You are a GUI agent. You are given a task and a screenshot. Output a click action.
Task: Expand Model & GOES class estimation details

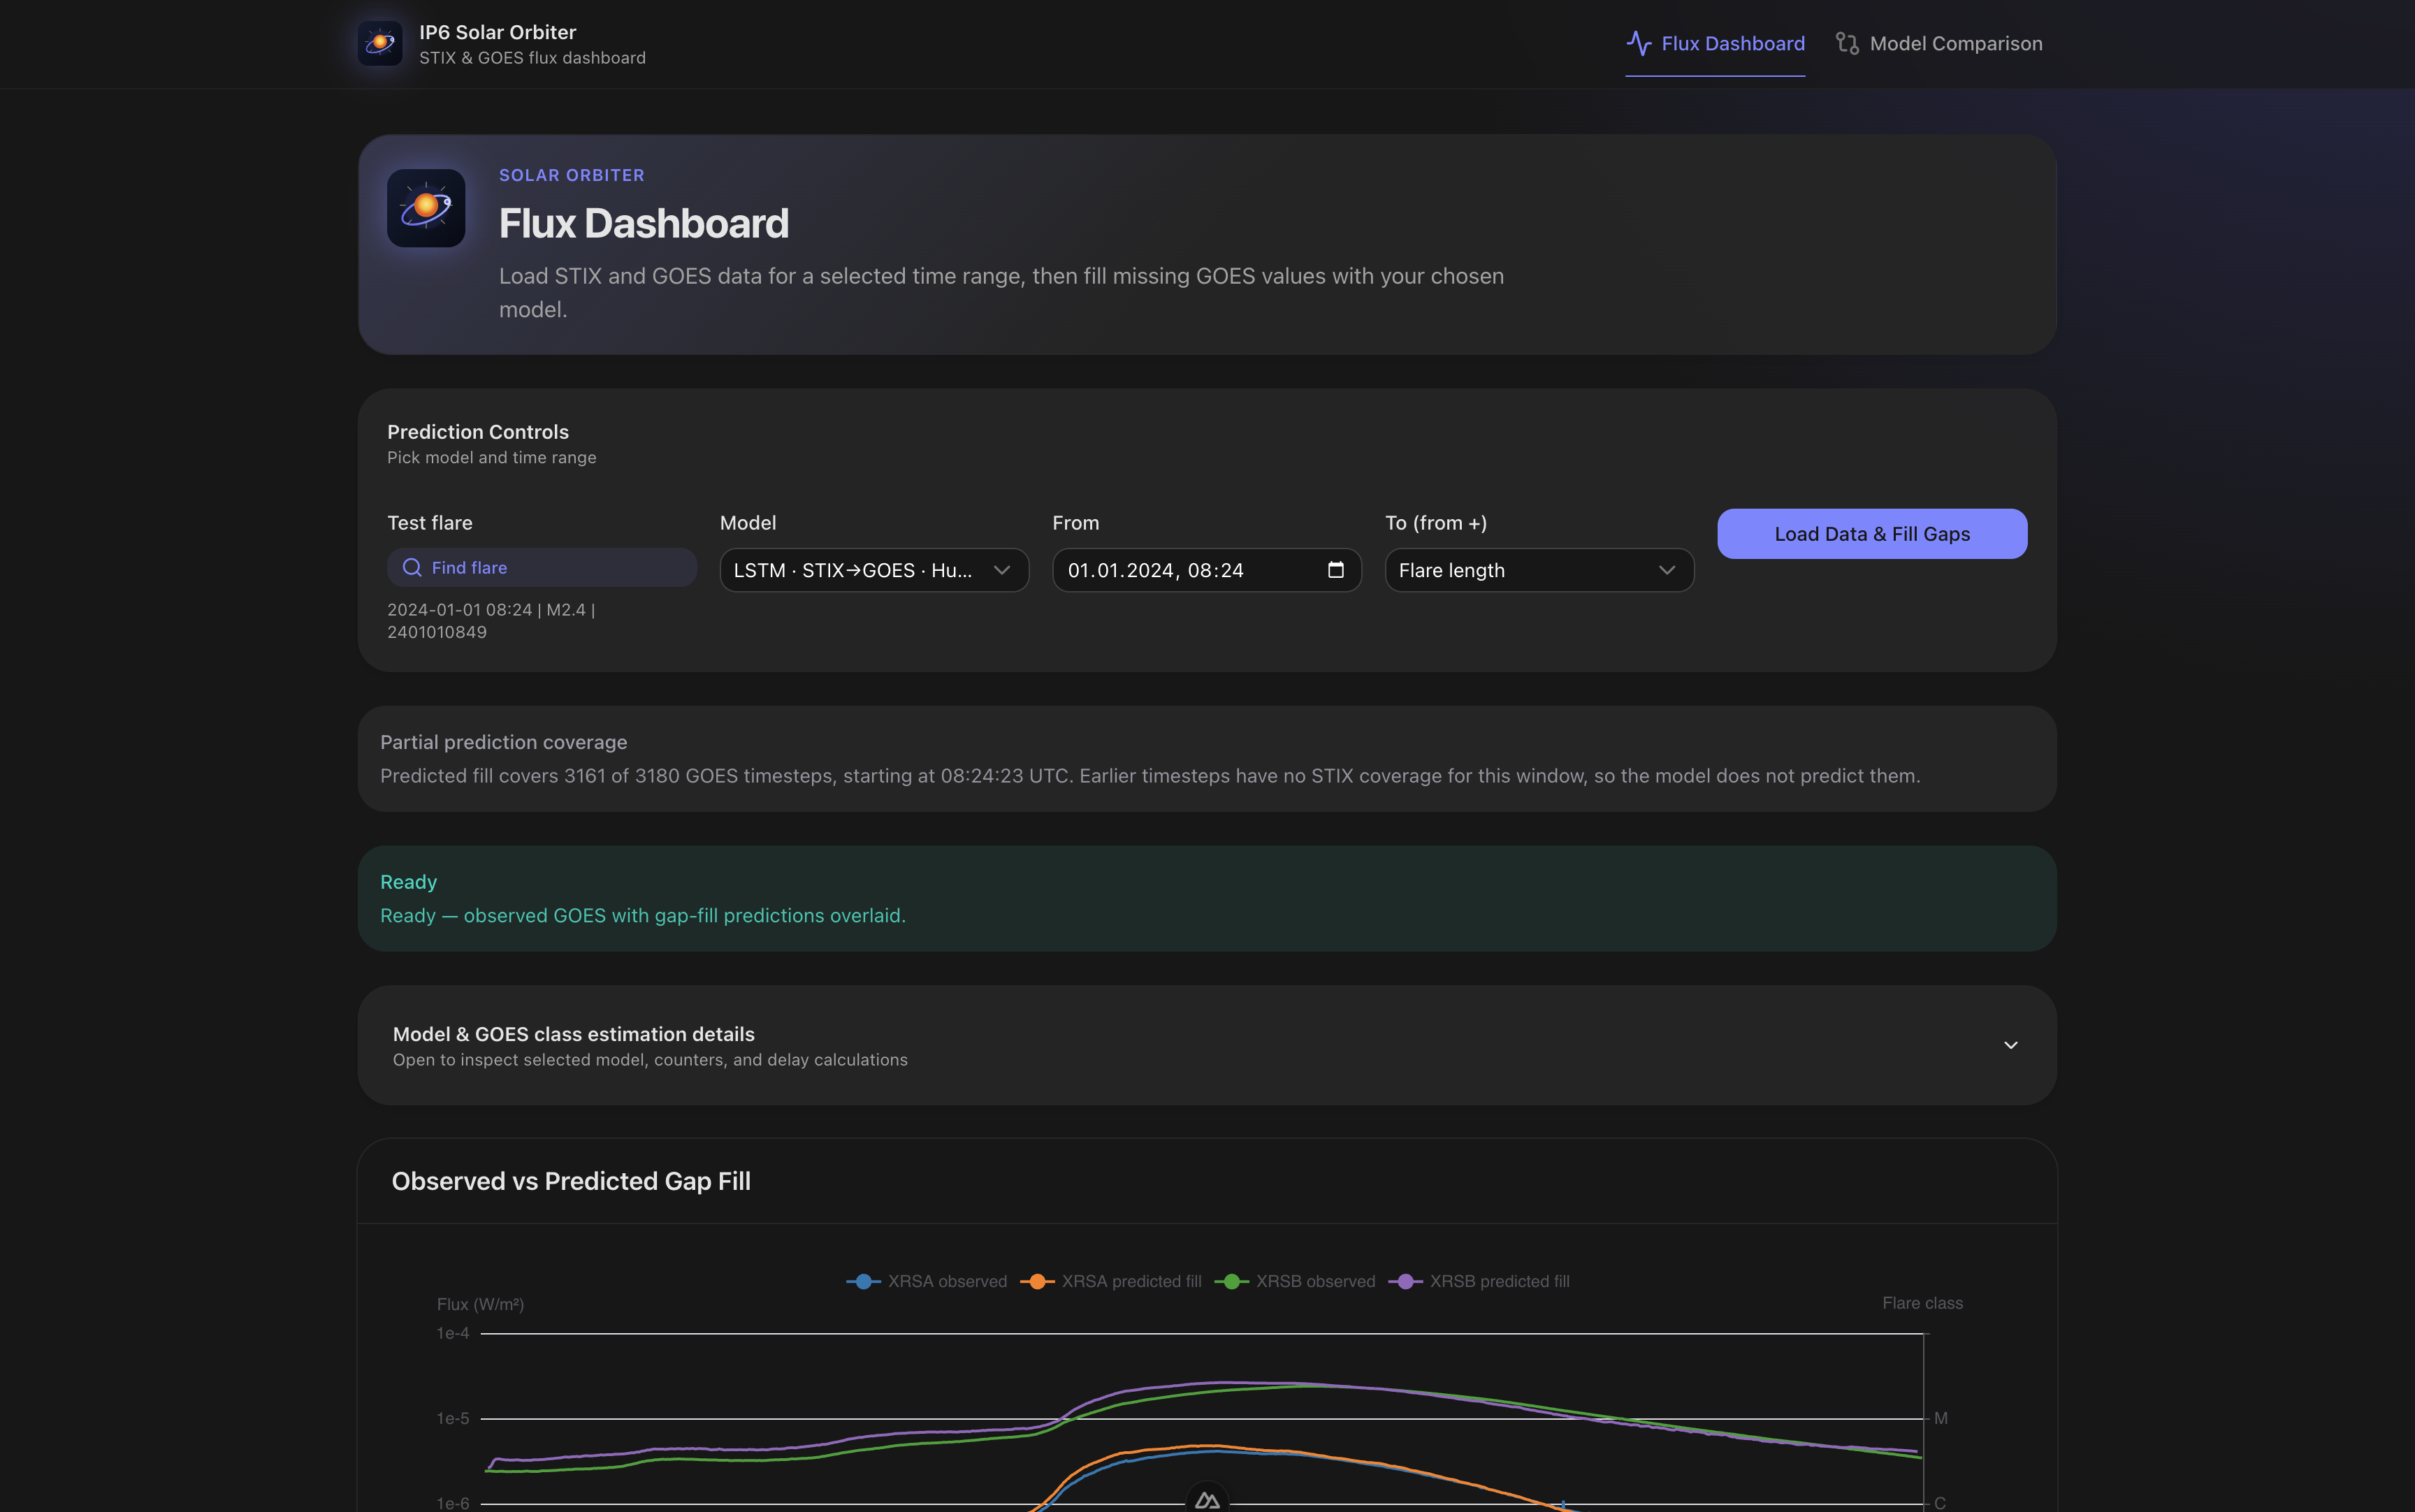(1207, 1045)
